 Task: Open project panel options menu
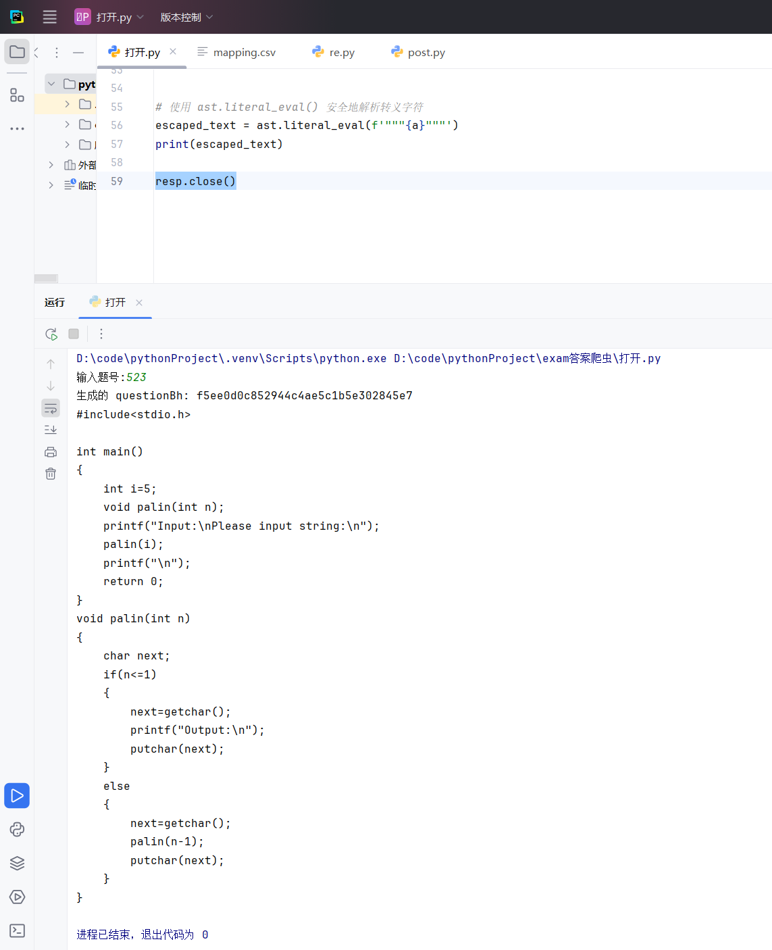tap(57, 53)
